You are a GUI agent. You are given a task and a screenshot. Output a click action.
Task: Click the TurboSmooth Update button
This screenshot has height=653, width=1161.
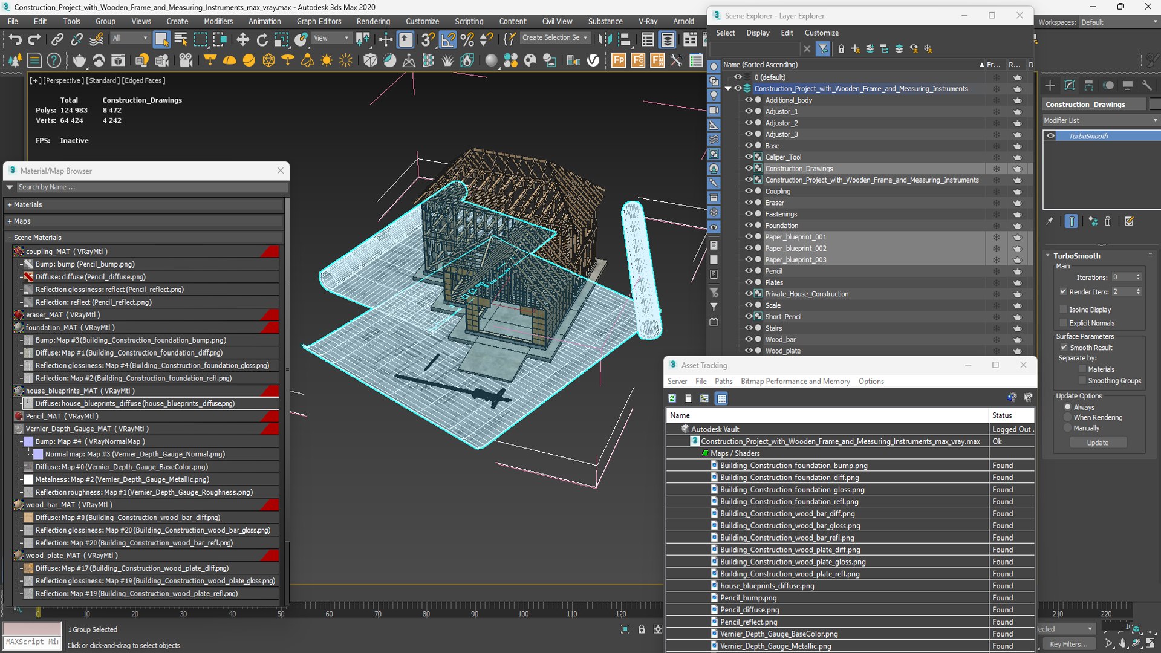(1098, 443)
